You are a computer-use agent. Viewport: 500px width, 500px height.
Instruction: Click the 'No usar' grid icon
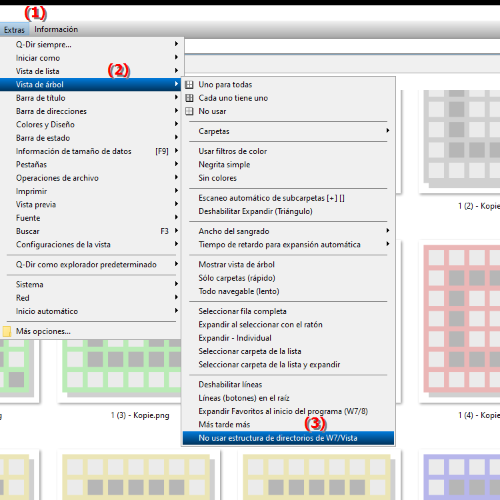189,111
